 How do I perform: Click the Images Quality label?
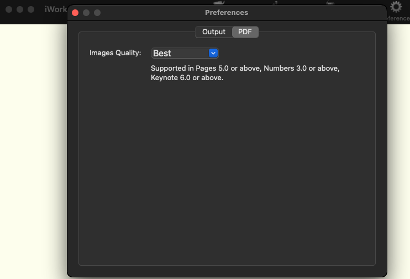115,53
